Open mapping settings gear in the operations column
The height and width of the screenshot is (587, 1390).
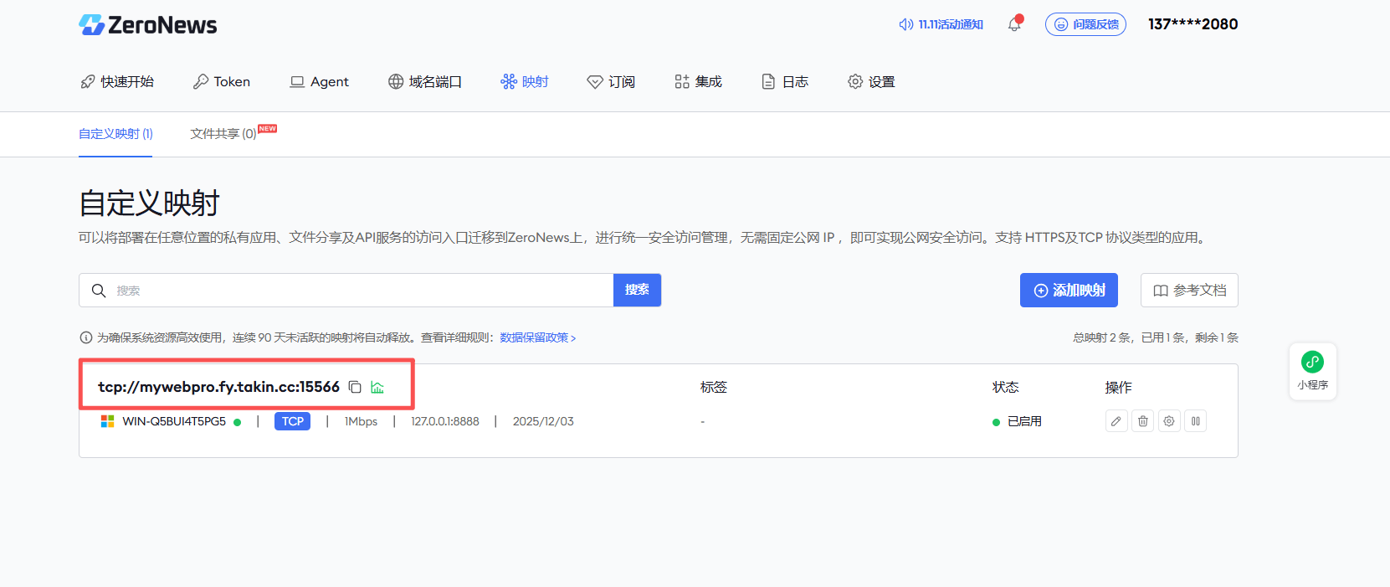pos(1170,421)
